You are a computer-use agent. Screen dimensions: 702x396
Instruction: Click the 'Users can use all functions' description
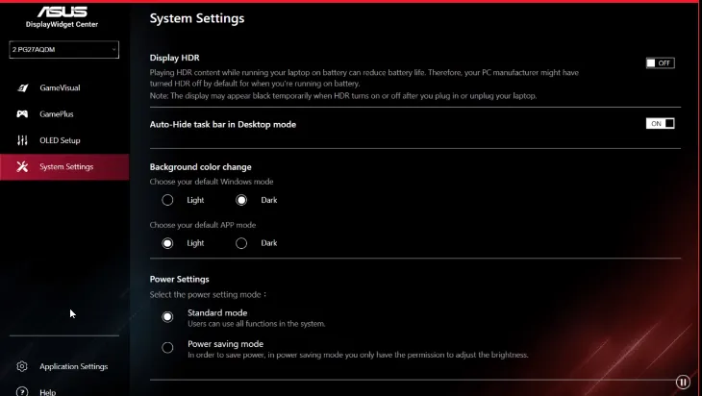coord(257,324)
